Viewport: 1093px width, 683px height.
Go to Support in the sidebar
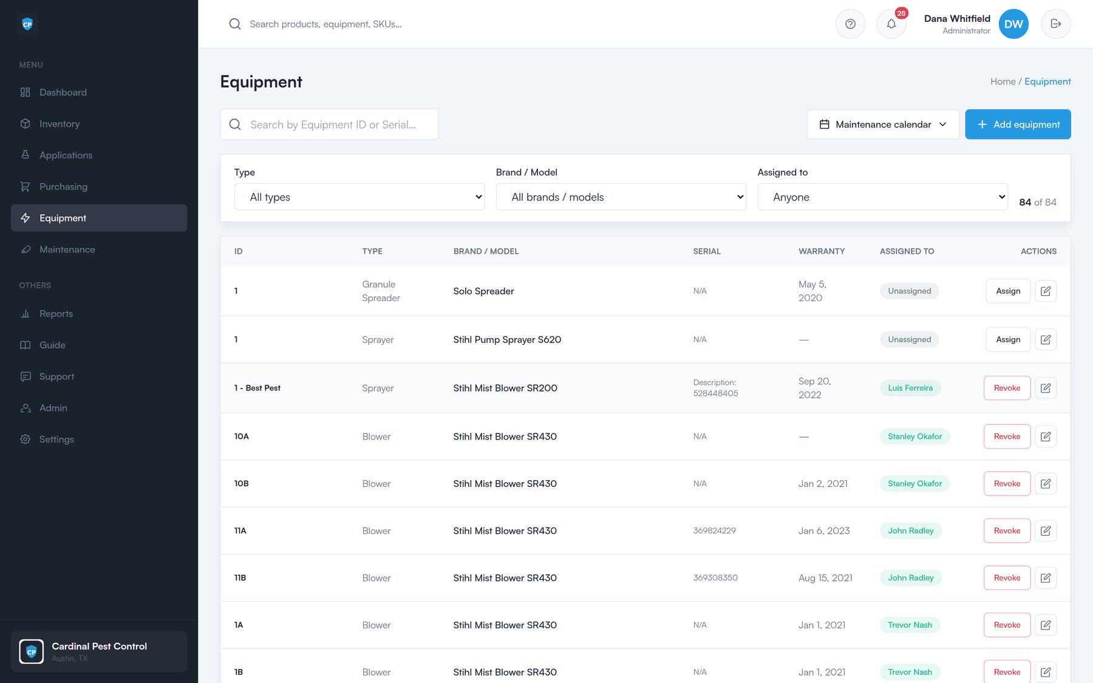point(99,376)
